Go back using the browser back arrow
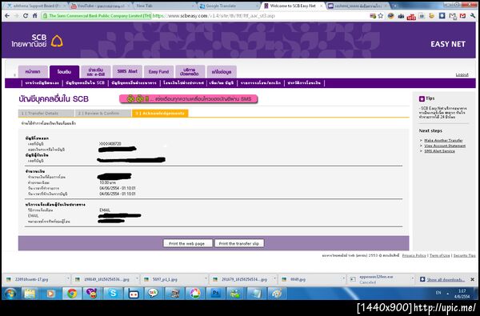The width and height of the screenshot is (480, 316). click(7, 16)
